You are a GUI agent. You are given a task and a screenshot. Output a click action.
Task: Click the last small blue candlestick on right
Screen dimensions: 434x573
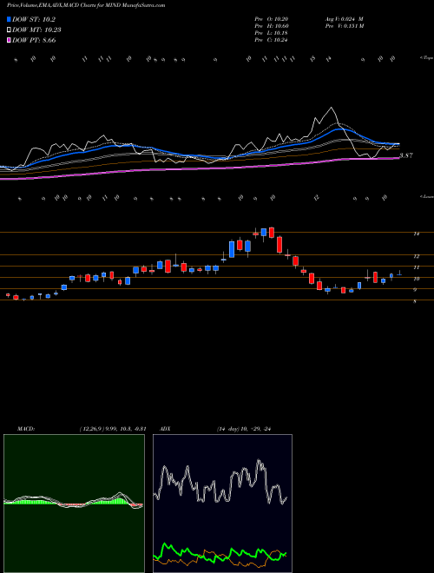tap(399, 273)
